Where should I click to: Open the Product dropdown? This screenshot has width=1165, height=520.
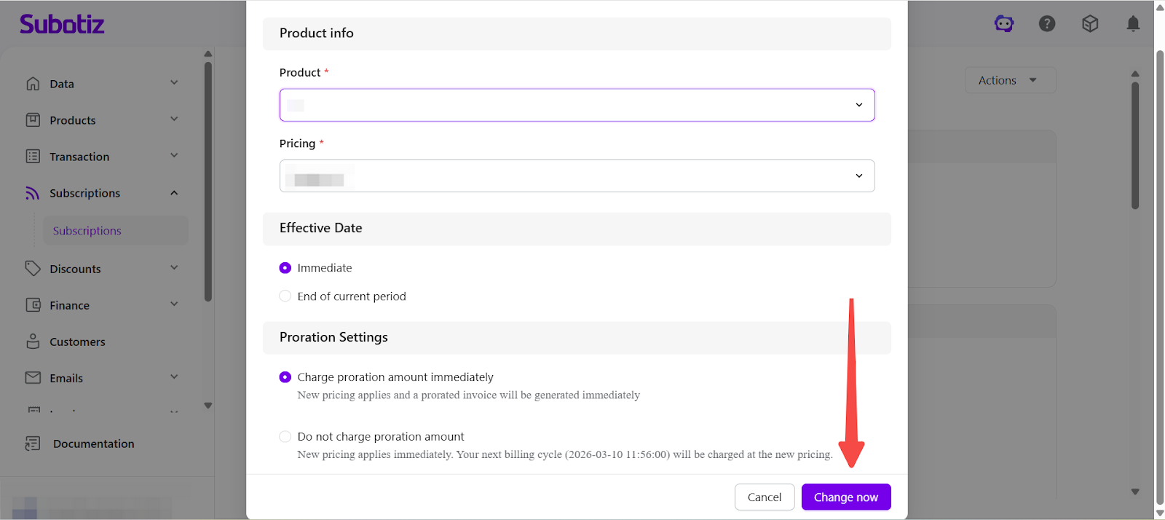click(577, 105)
